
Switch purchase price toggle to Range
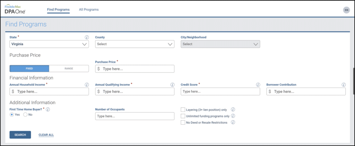click(69, 68)
